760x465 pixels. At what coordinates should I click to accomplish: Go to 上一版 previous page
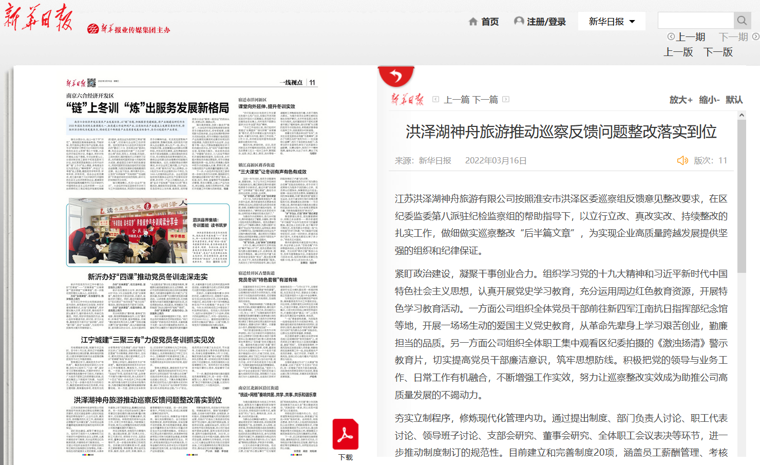[x=678, y=52]
